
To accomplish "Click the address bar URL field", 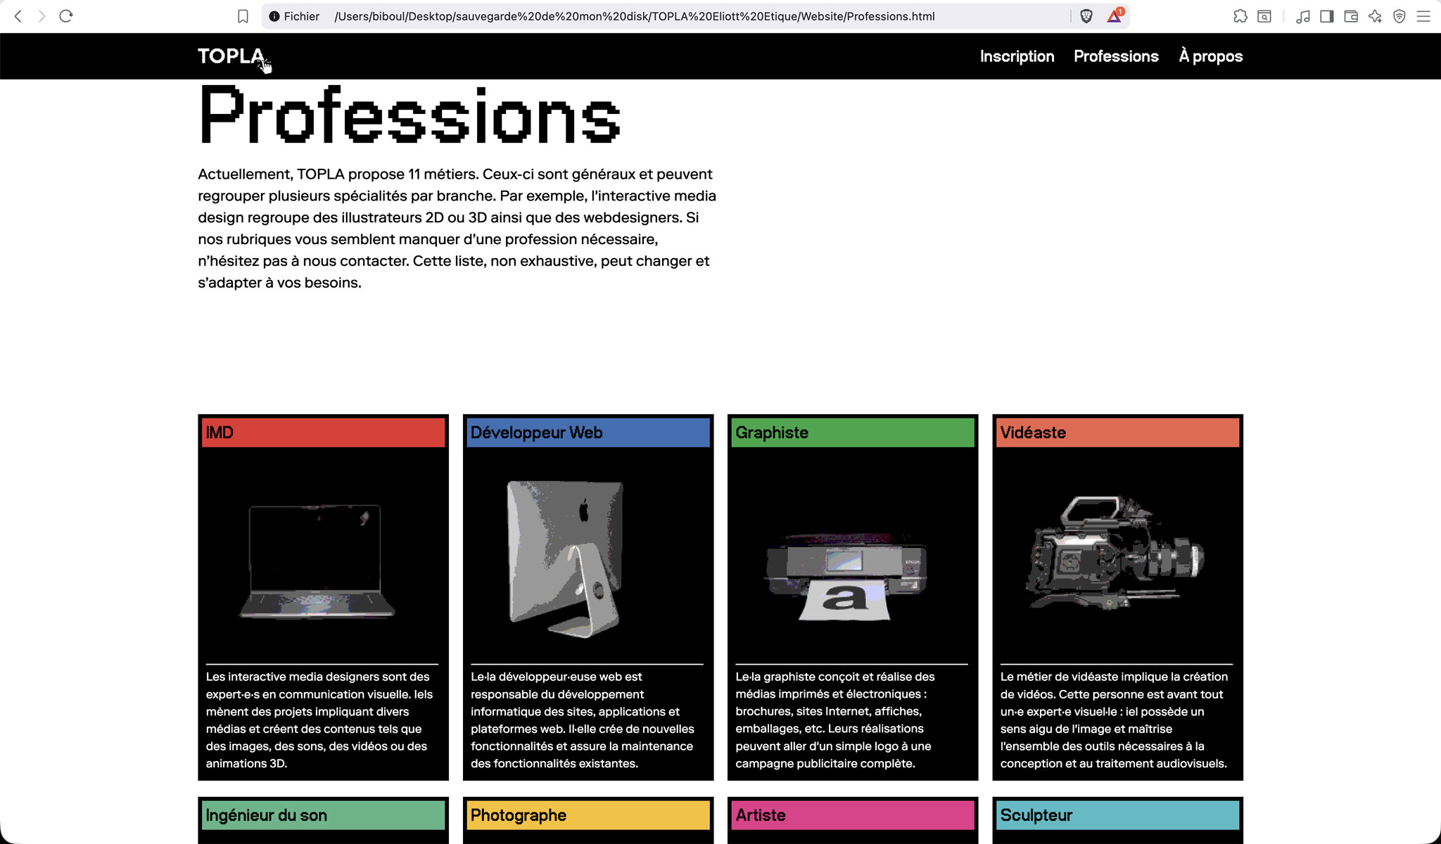I will [x=633, y=16].
